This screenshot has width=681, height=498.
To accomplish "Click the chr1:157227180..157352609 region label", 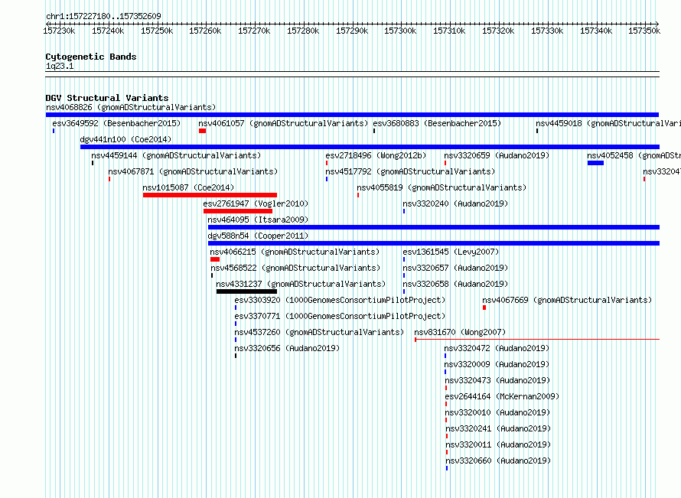I will 103,16.
